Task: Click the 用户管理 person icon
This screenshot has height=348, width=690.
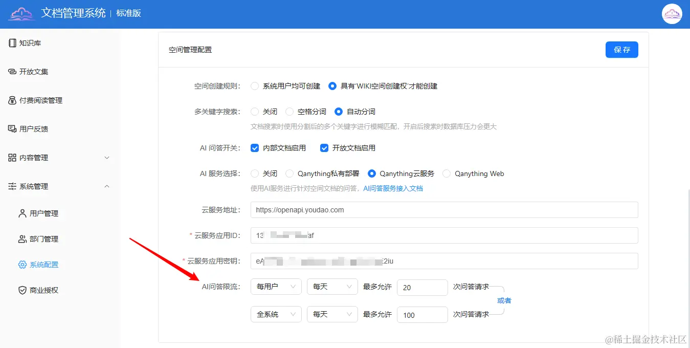Action: [x=22, y=213]
